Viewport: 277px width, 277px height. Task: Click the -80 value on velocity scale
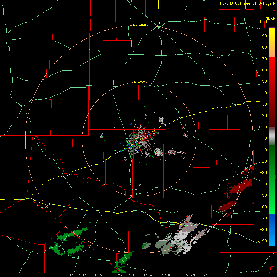263,230
